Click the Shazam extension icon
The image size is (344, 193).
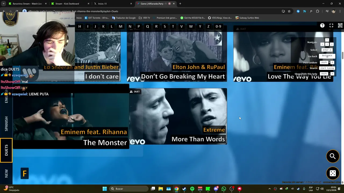click(298, 11)
